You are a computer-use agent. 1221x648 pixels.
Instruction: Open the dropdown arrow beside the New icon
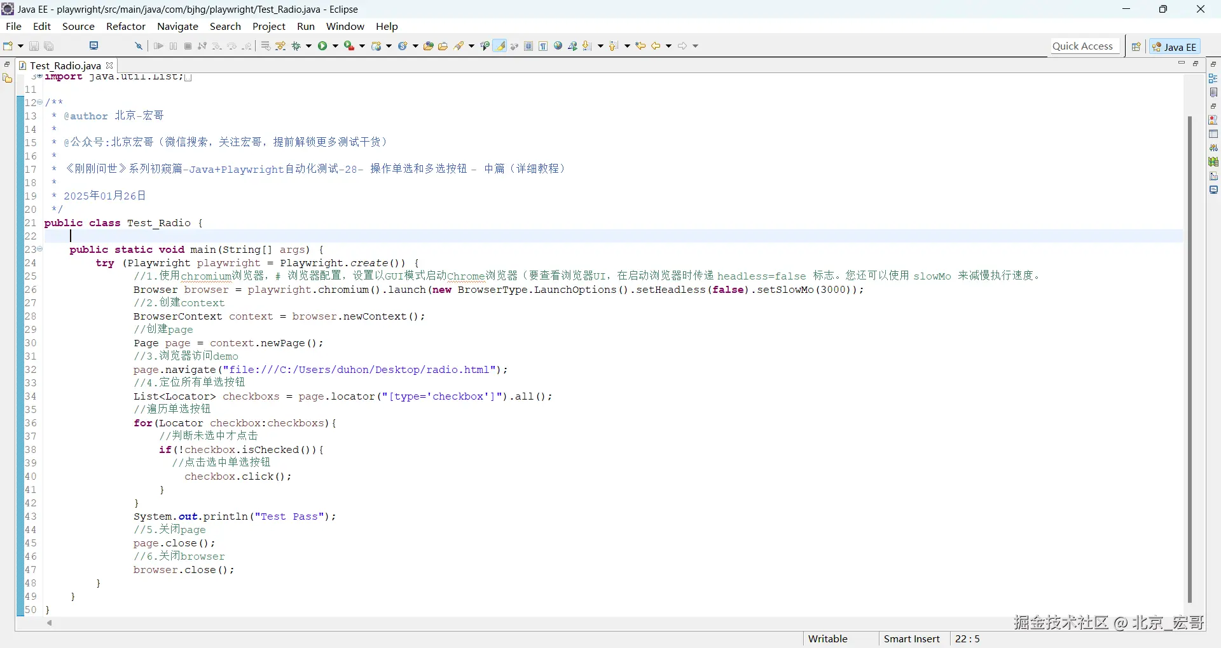click(x=20, y=46)
